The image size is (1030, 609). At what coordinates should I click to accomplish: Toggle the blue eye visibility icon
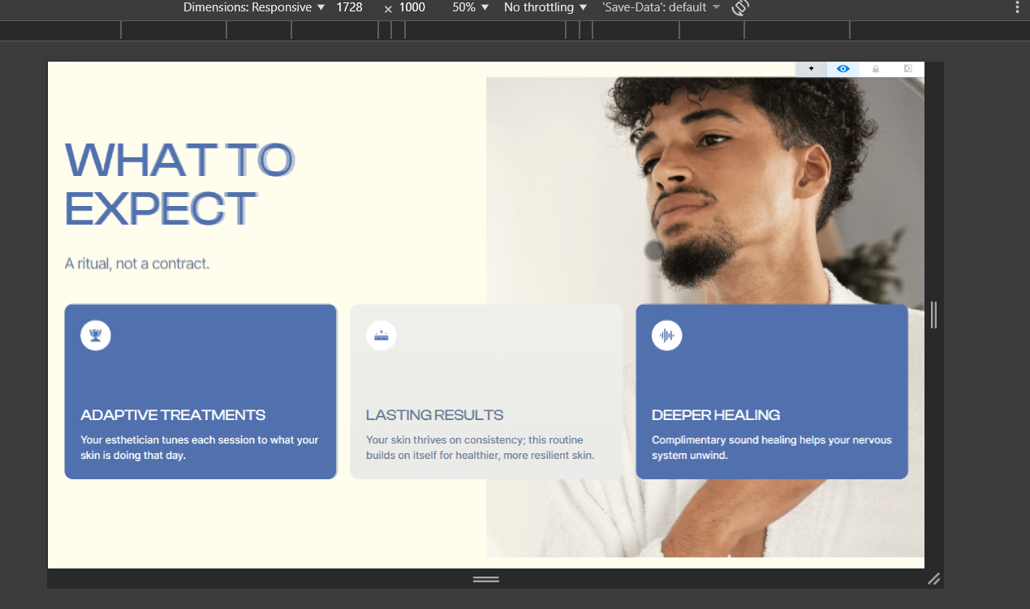843,69
